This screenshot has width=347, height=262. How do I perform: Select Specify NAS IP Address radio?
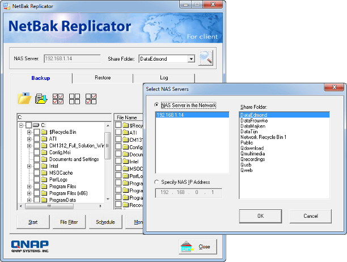tap(156, 182)
